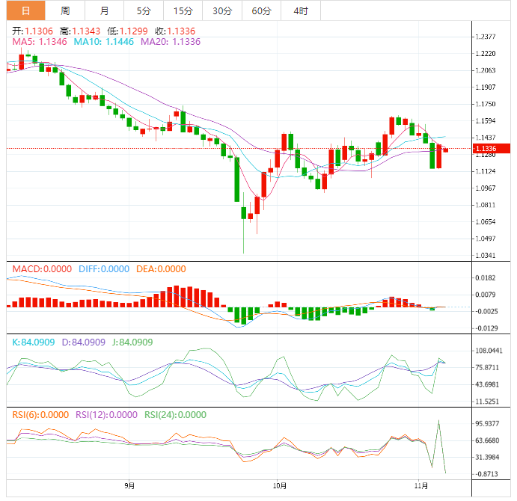Click the 95.9377 RSI axis label
Viewport: 517px width, 501px height.
point(487,423)
